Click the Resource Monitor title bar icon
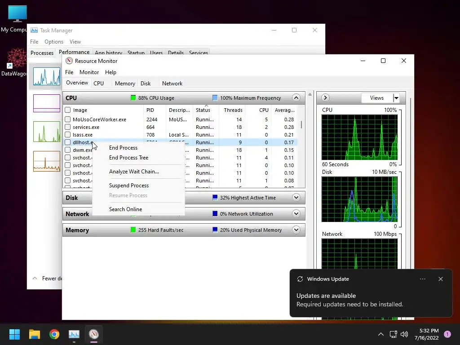The image size is (460, 345). tap(69, 61)
